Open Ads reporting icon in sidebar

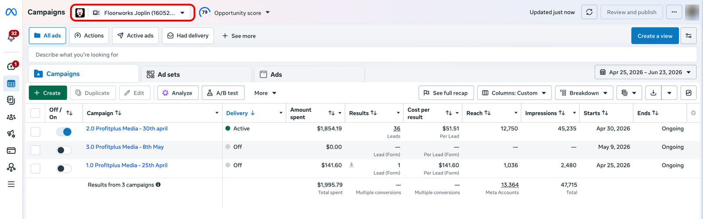11,100
